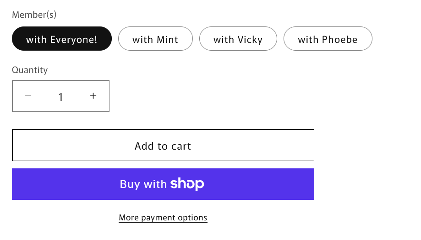Click the quantity number field
The image size is (421, 240).
pos(60,97)
